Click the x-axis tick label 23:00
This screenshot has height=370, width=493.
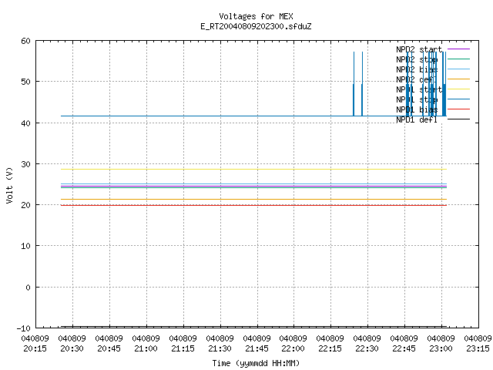(x=441, y=348)
